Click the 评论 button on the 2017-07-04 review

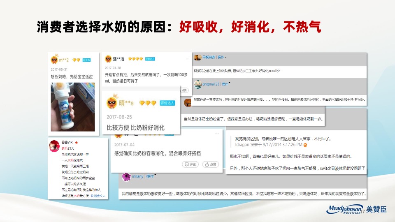pos(190,164)
